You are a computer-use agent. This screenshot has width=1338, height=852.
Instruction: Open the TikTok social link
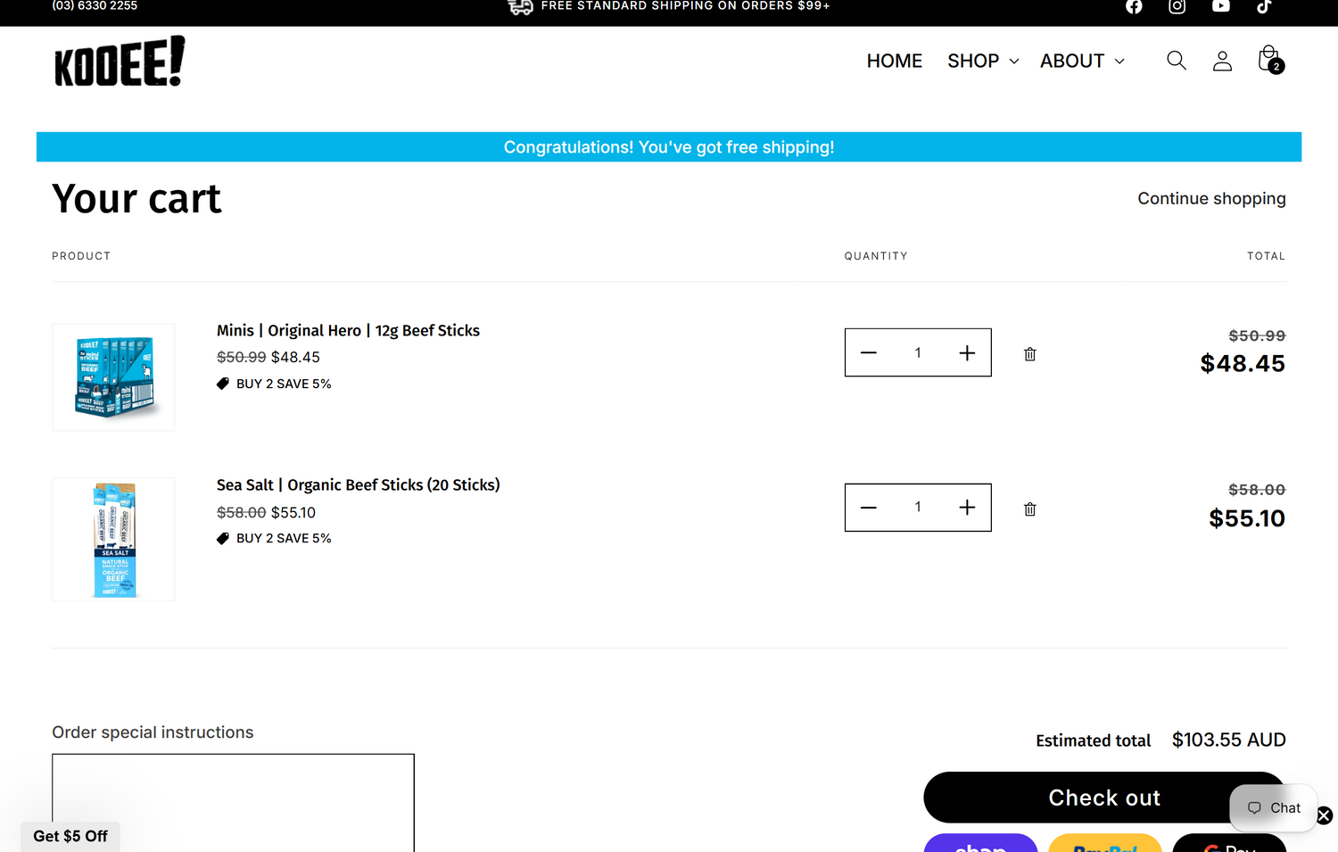click(1264, 6)
